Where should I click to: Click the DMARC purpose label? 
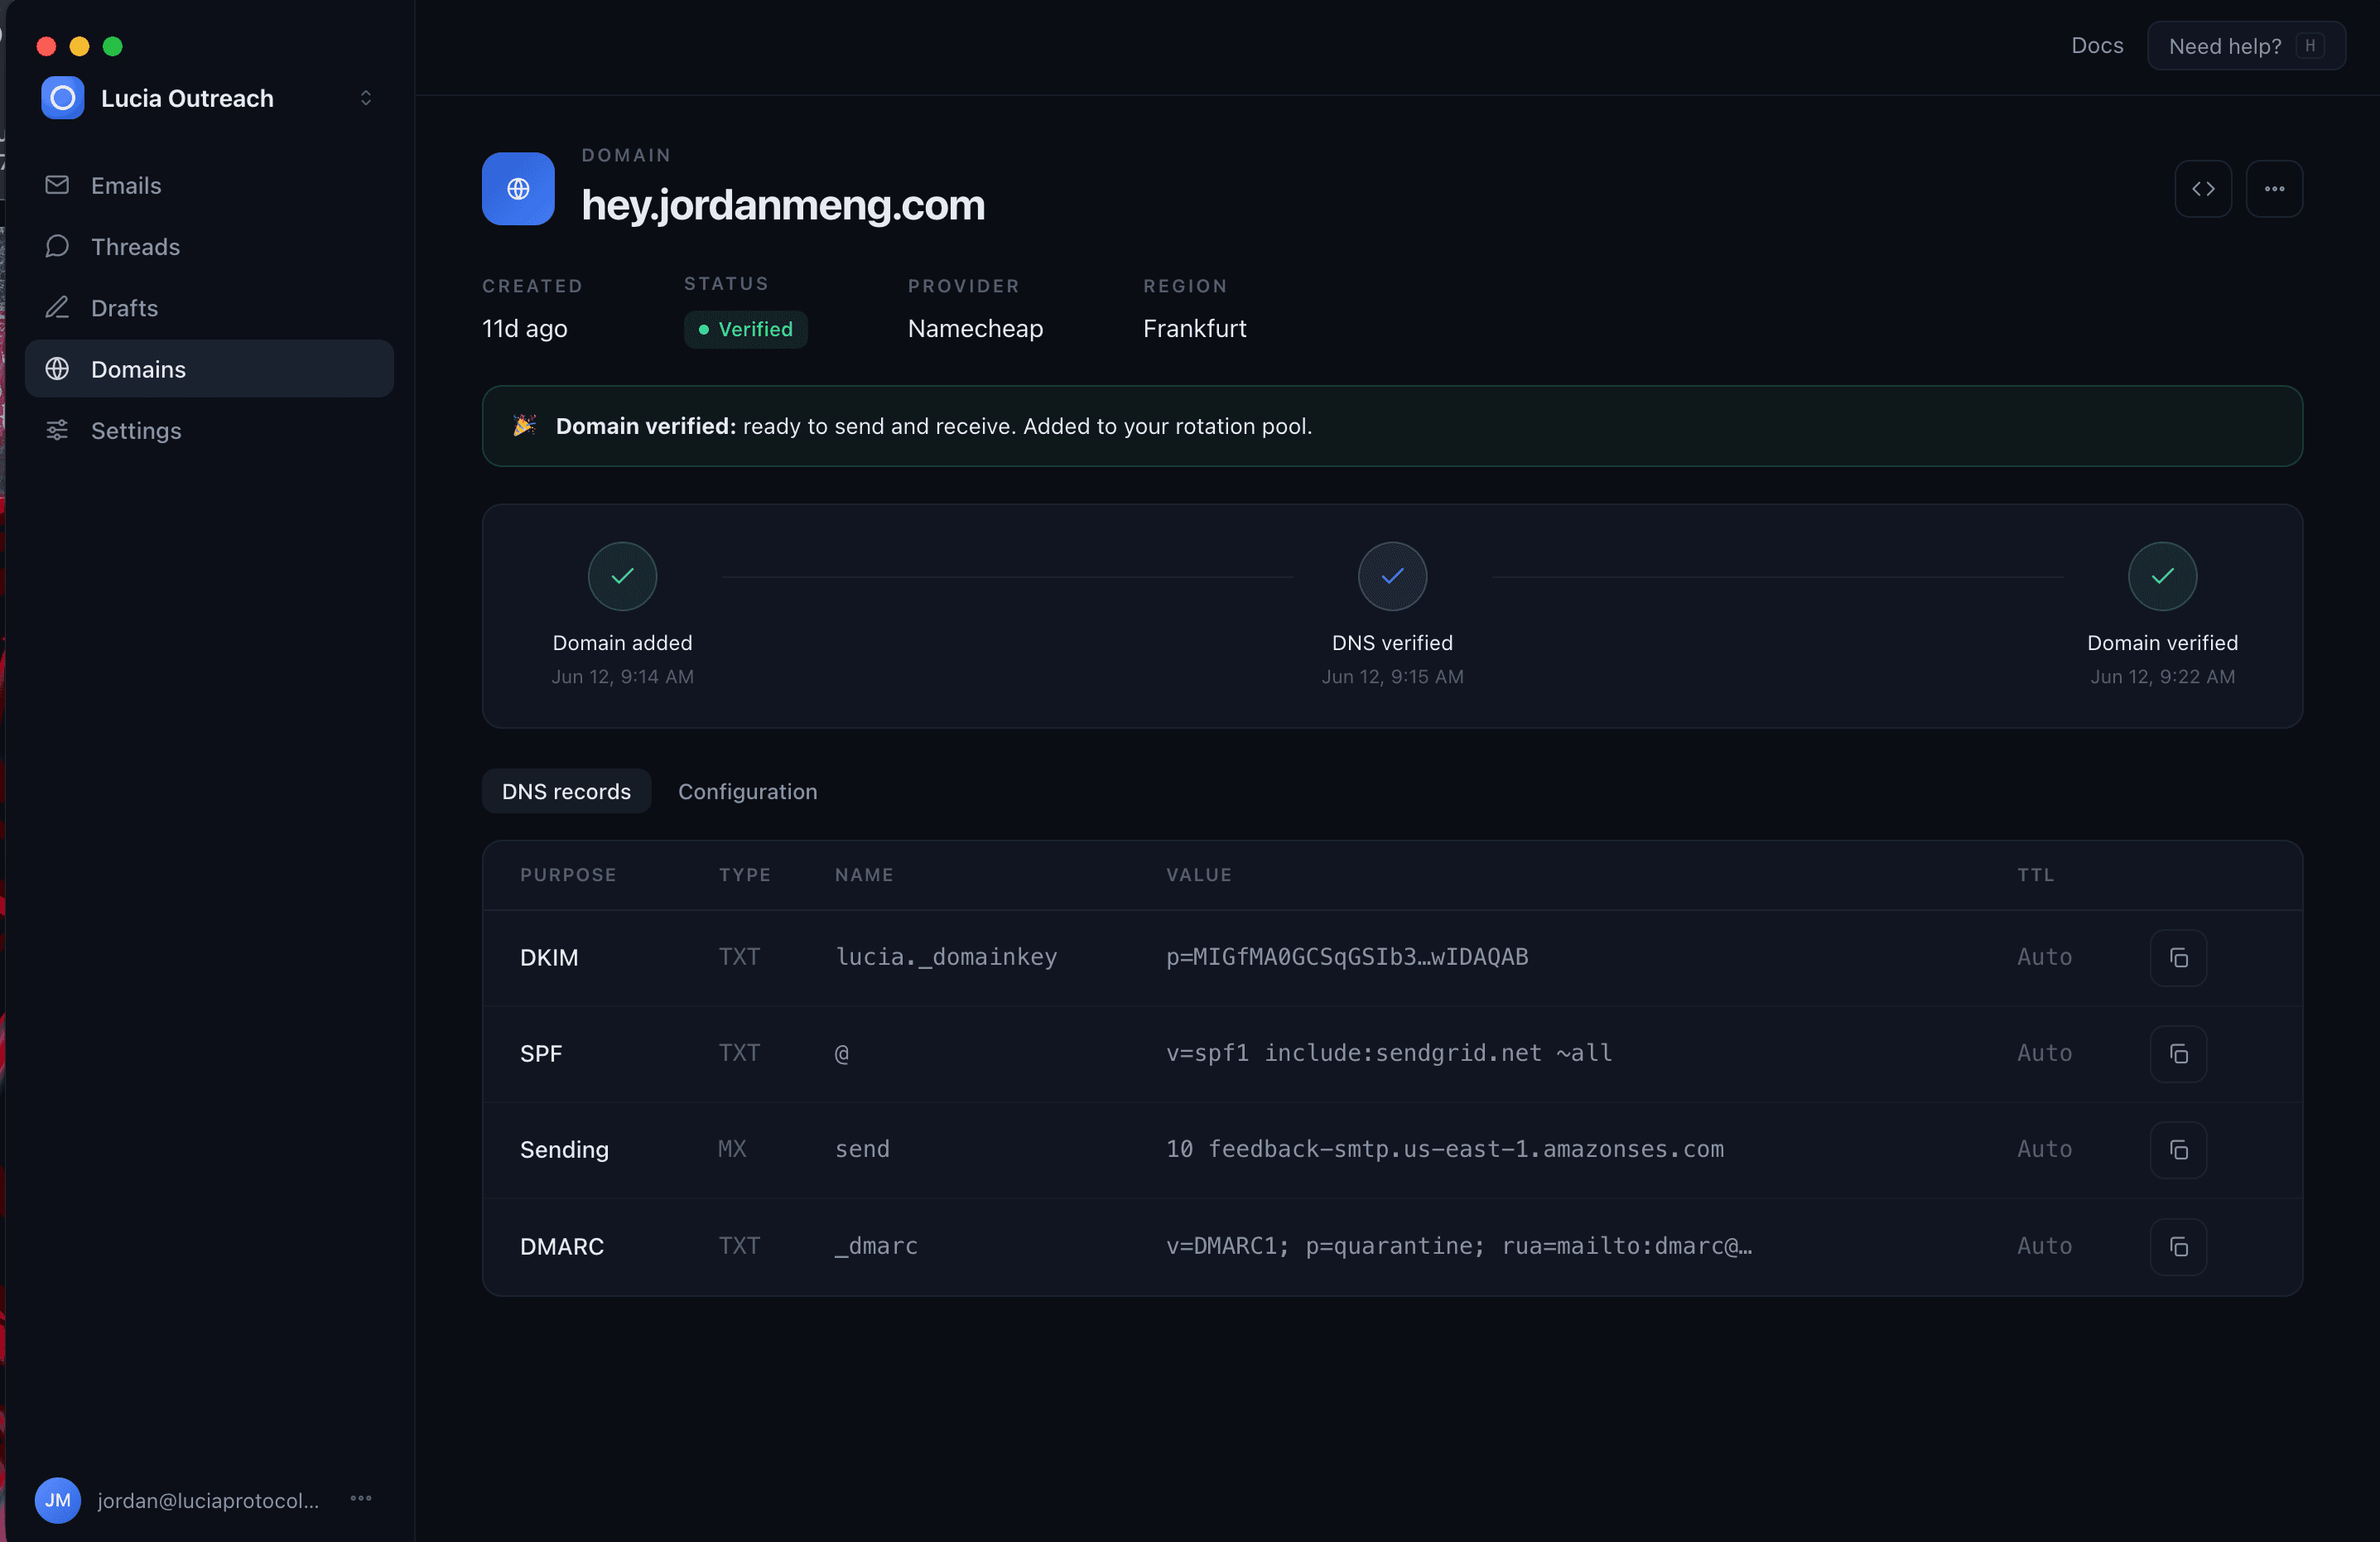coord(562,1246)
